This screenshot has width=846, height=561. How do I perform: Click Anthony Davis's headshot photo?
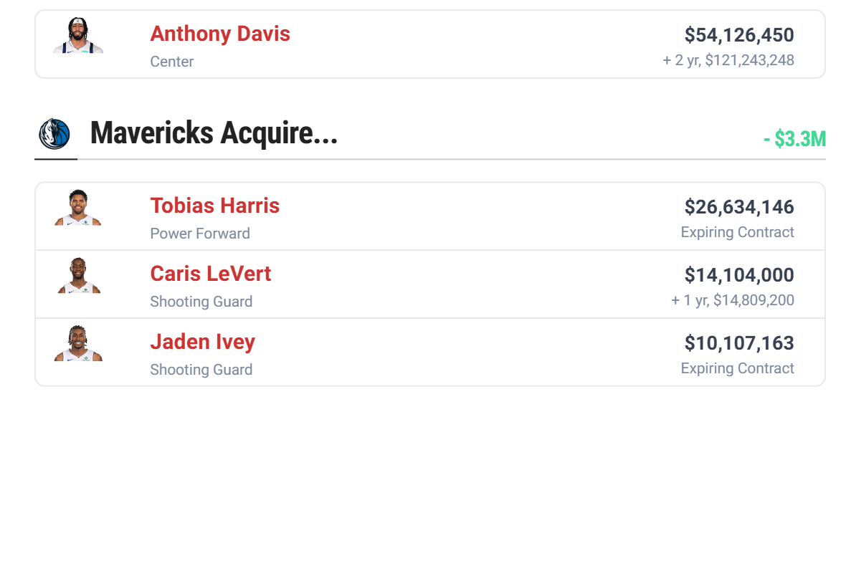78,36
